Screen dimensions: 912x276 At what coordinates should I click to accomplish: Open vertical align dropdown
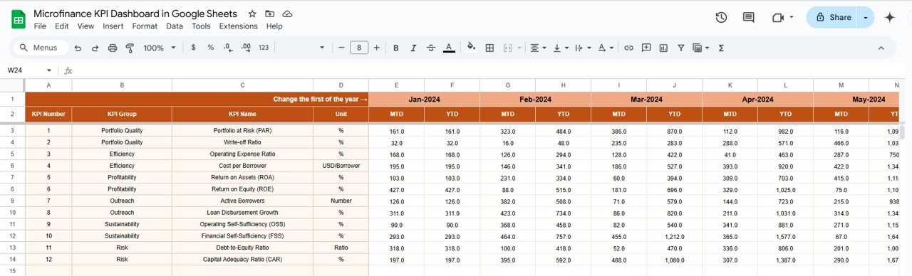click(x=560, y=48)
